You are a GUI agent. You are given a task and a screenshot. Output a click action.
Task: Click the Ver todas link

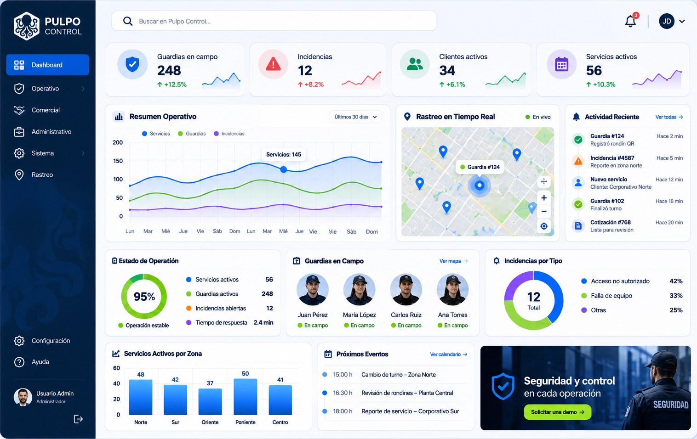point(669,117)
